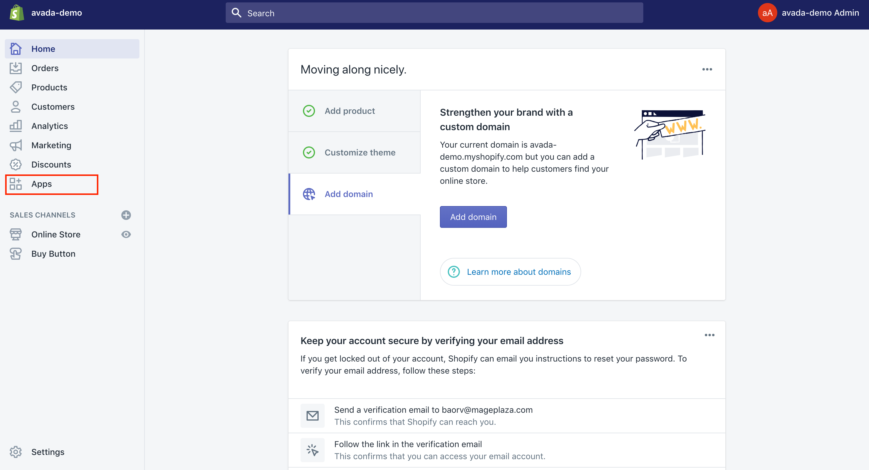Screen dimensions: 869x470
Task: Click the Online Store storefront icon
Action: point(15,234)
